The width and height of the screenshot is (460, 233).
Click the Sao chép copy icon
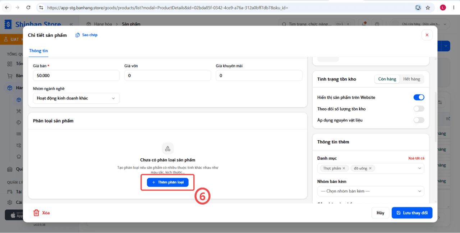pos(78,35)
